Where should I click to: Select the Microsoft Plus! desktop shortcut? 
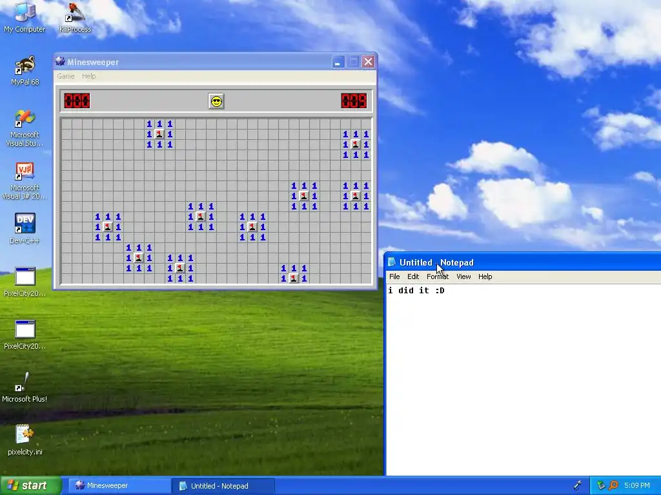[25, 387]
